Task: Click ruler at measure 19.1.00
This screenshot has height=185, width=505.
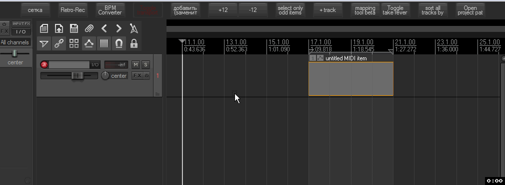Action: pos(363,42)
